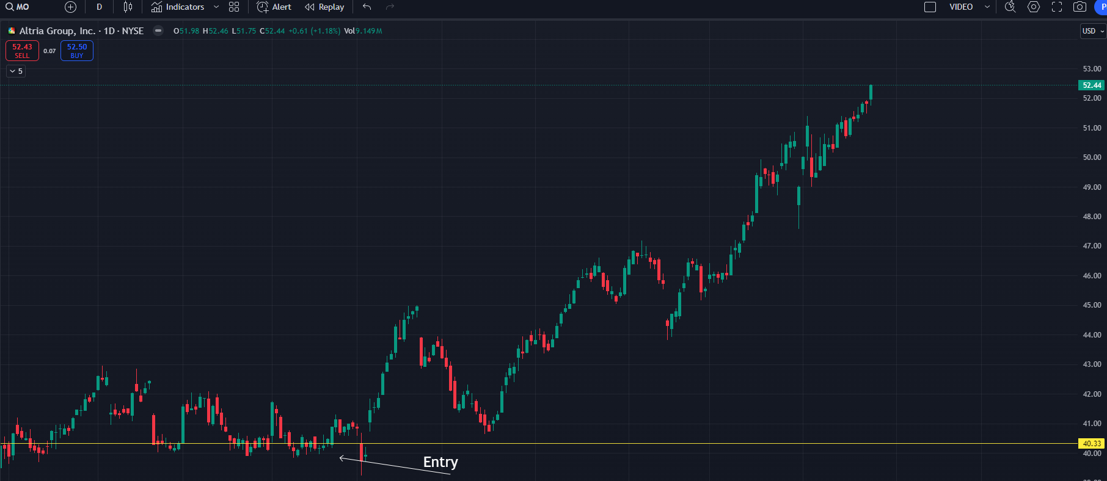Open indicator templates grid icon

[234, 7]
